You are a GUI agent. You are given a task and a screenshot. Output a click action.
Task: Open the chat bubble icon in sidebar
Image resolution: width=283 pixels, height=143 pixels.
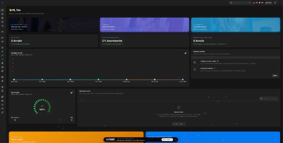pyautogui.click(x=2, y=18)
